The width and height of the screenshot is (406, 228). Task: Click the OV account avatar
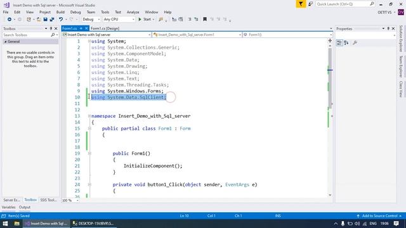click(x=401, y=12)
